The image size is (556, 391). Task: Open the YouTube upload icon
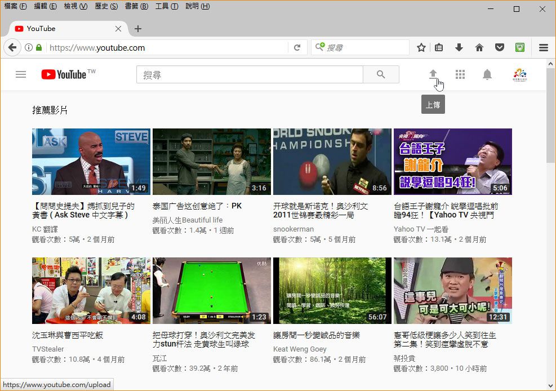coord(433,74)
